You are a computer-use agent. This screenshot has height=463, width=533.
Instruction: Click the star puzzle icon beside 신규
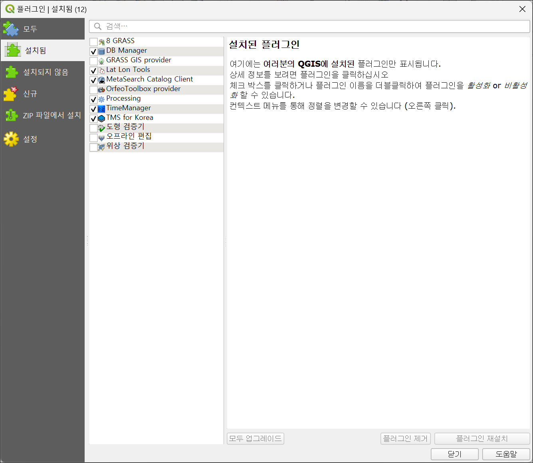click(x=11, y=93)
